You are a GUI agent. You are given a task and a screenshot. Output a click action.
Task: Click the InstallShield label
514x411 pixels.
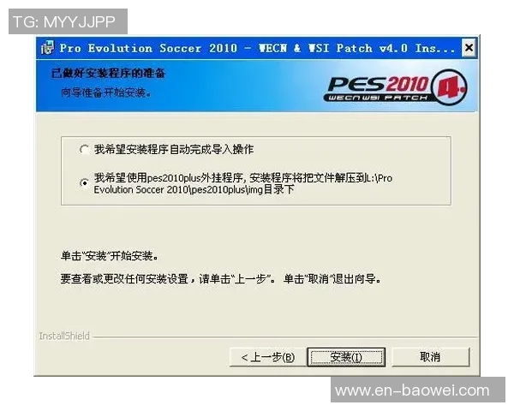coord(64,336)
